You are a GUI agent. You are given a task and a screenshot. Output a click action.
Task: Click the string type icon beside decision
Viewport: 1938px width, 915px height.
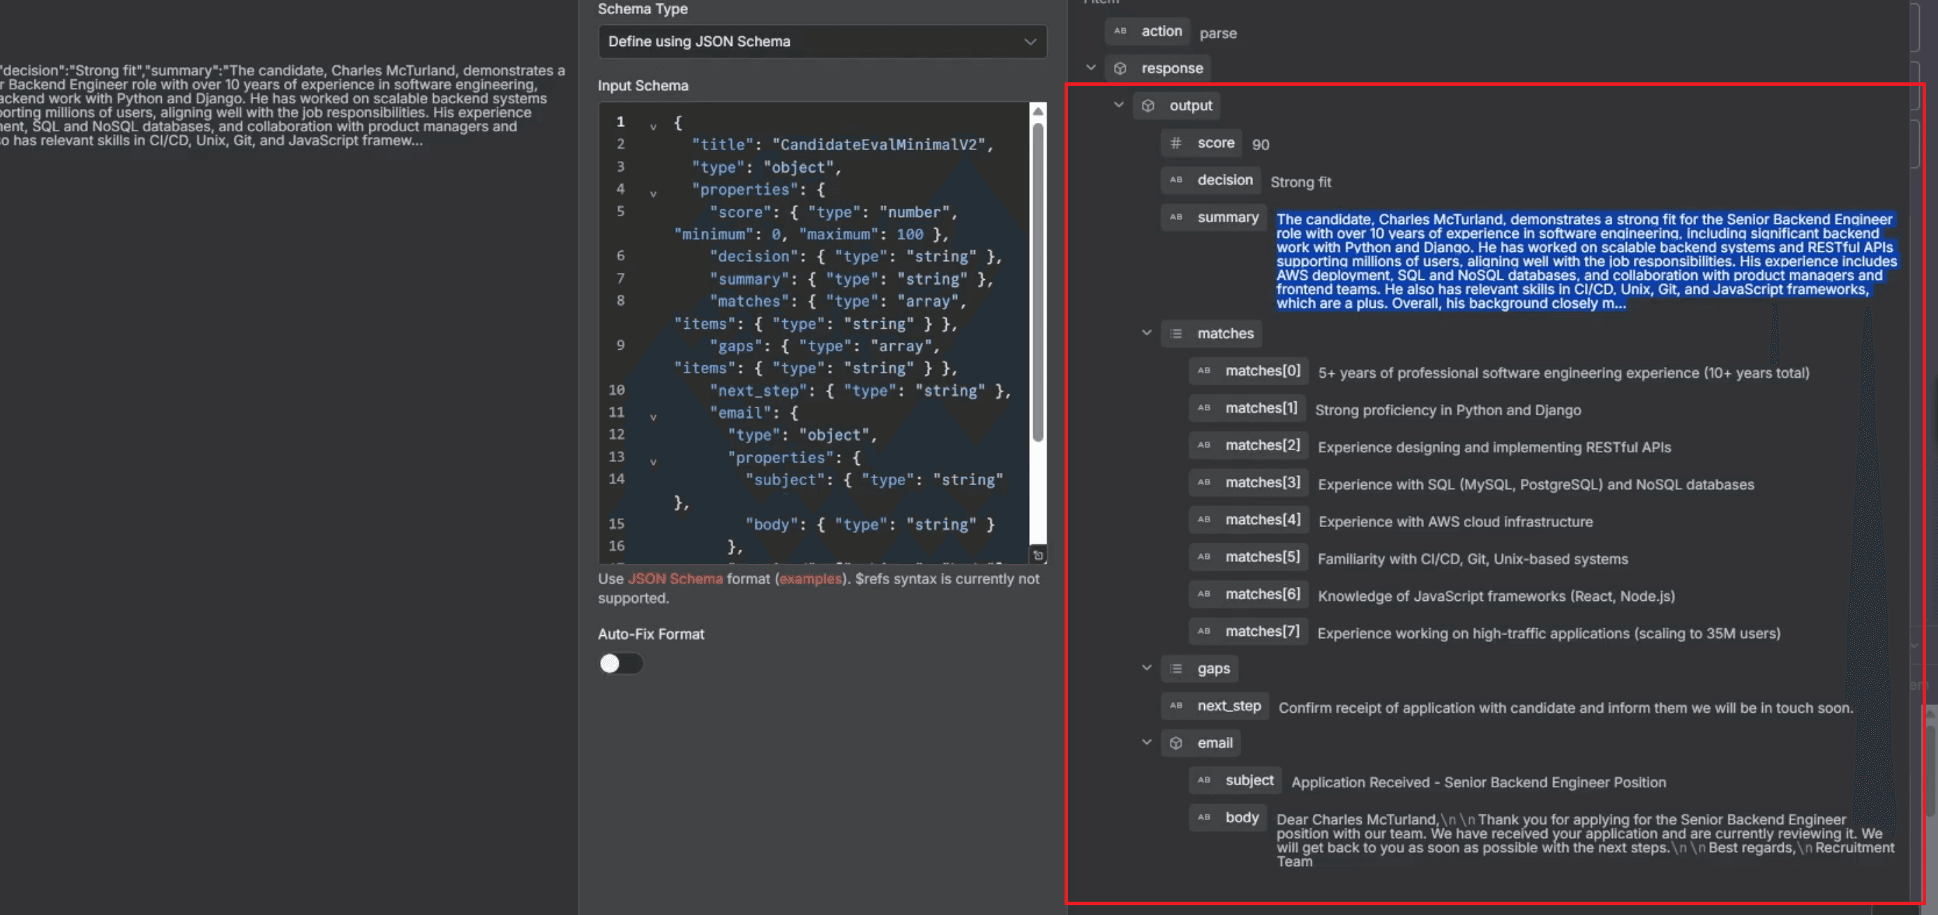click(1176, 180)
